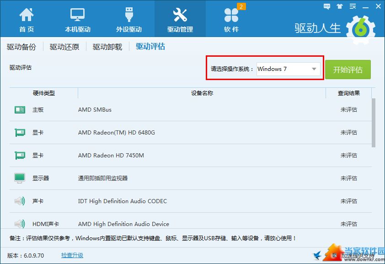
Task: Open the Windows 7 operating system dropdown
Action: coord(288,69)
